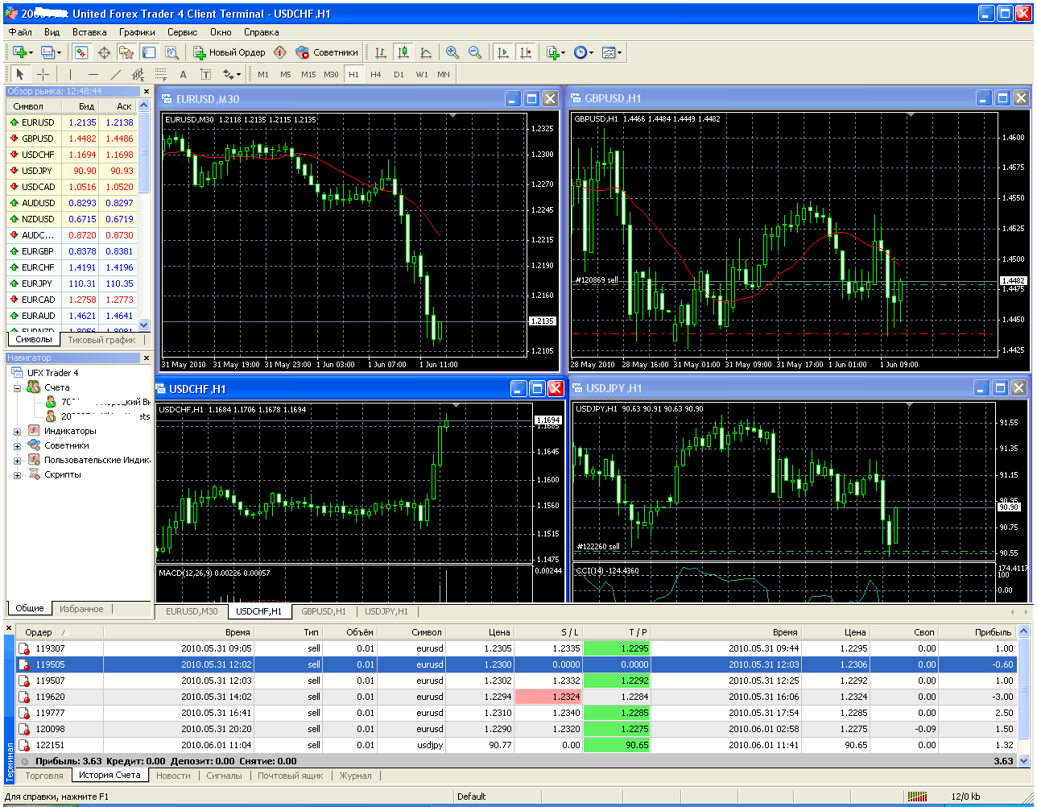1037x807 pixels.
Task: Select the W1 timeframe
Action: (421, 74)
